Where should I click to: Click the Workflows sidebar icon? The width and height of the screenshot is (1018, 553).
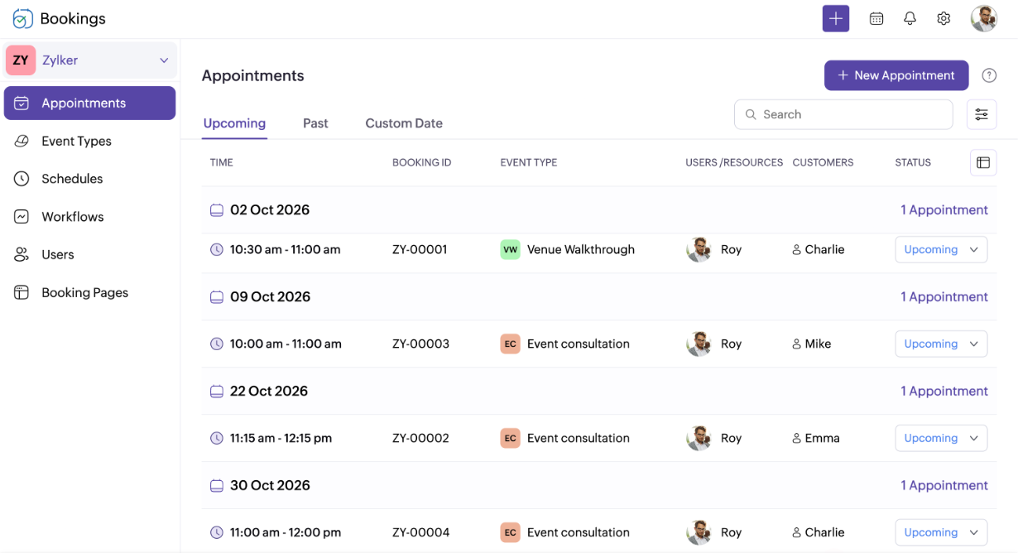click(22, 217)
